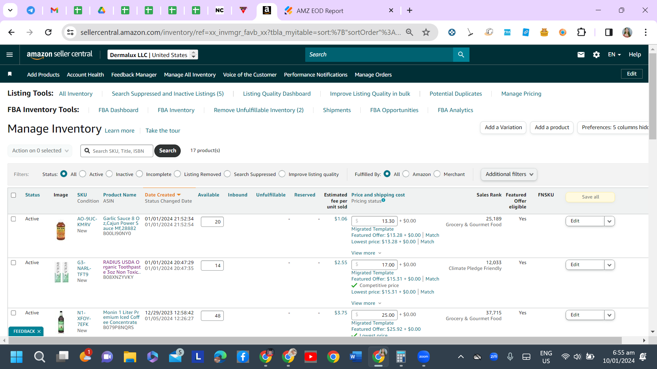Open the Action on 0 selected dropdown

click(x=40, y=151)
